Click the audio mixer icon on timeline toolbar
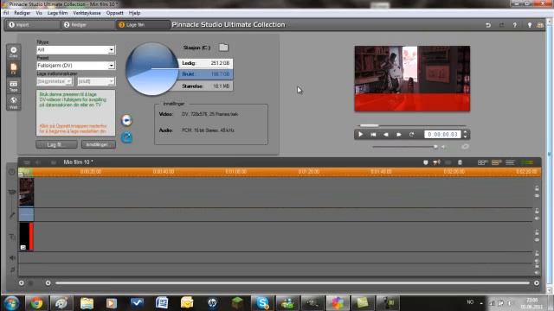The width and height of the screenshot is (554, 311). coord(436,162)
